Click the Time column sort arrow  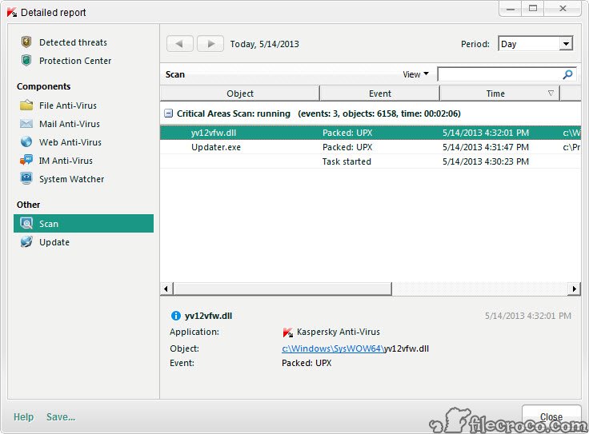coord(551,94)
